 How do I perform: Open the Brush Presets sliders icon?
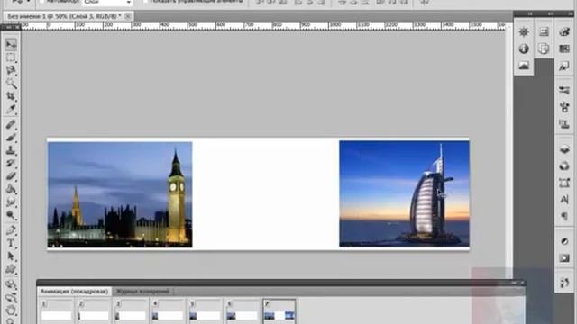pyautogui.click(x=564, y=90)
